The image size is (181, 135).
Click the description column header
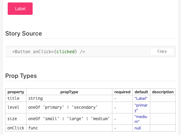pyautogui.click(x=163, y=92)
